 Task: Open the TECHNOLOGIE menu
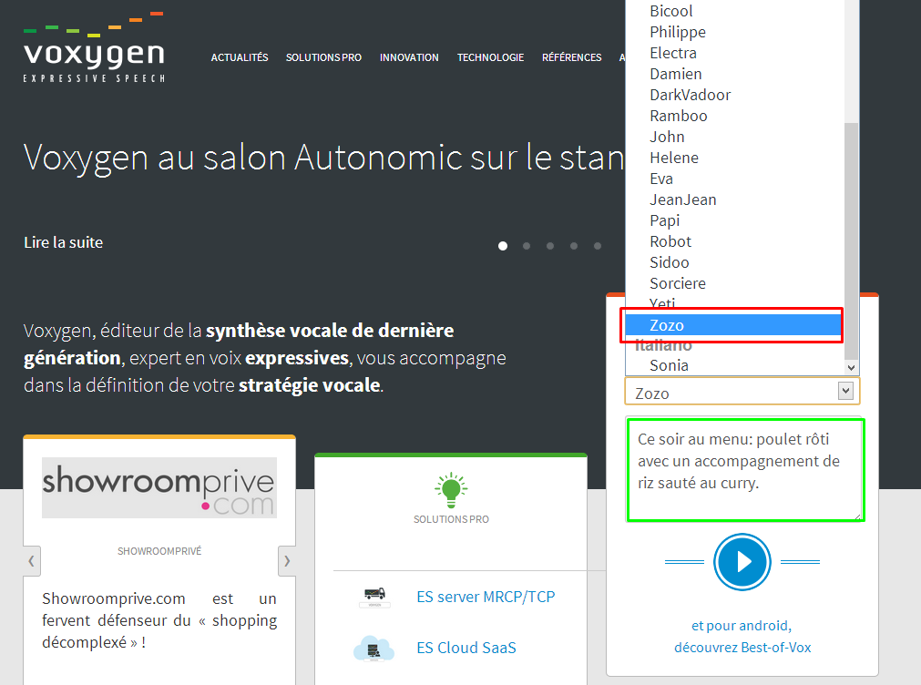pos(490,57)
